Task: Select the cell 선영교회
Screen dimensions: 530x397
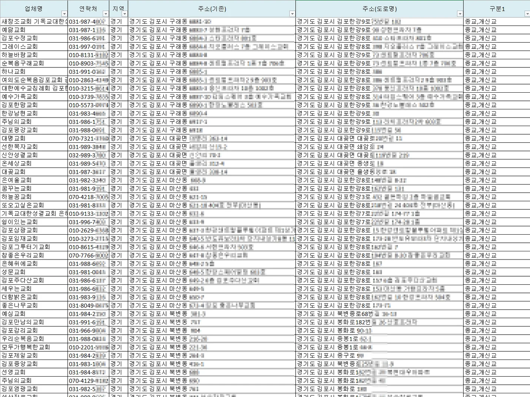Action: pyautogui.click(x=34, y=372)
